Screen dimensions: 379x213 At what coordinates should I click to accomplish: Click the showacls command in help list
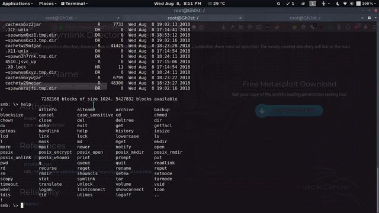[87, 173]
